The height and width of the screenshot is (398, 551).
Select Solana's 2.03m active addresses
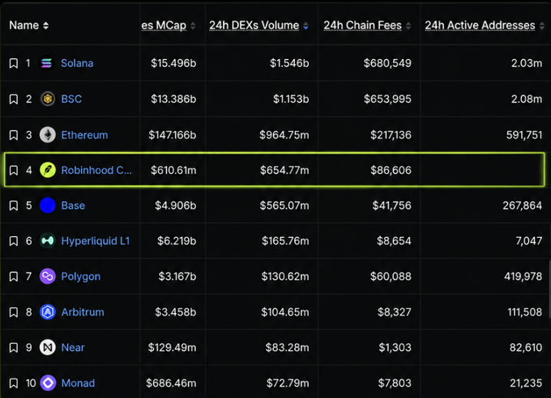point(527,63)
